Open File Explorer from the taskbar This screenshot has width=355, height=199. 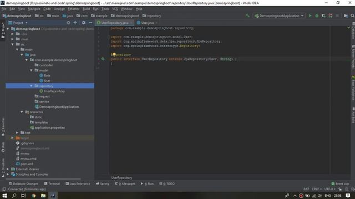pos(43,196)
